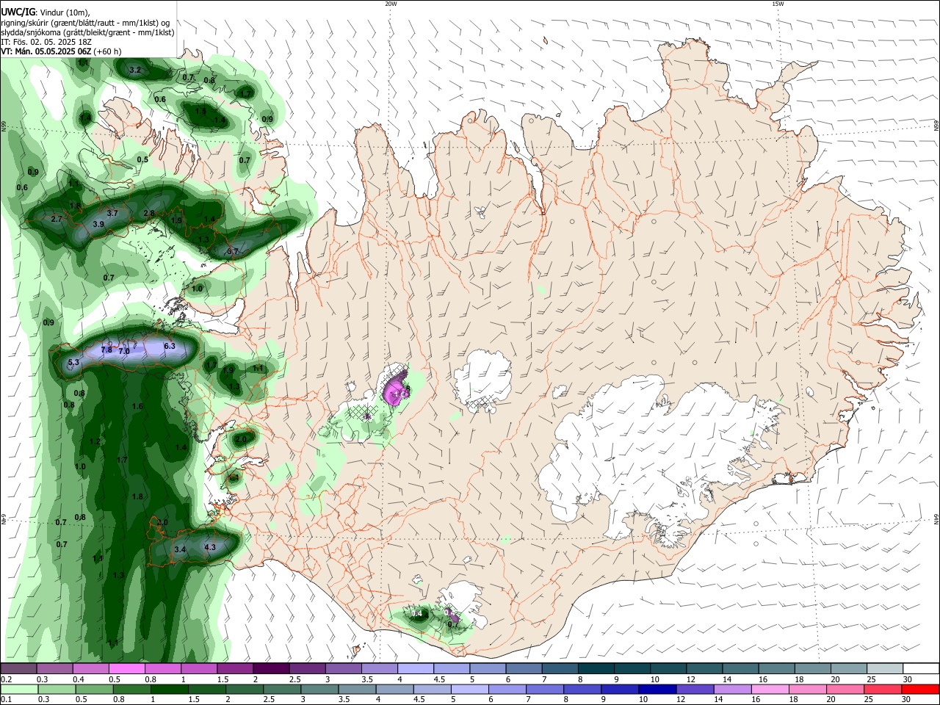
Task: Click the 5.3 precipitation value
Action: pyautogui.click(x=73, y=363)
